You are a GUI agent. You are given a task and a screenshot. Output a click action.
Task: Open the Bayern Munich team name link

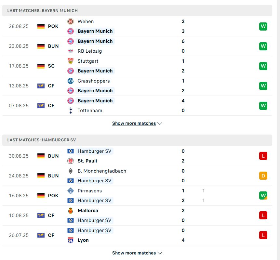click(95, 31)
